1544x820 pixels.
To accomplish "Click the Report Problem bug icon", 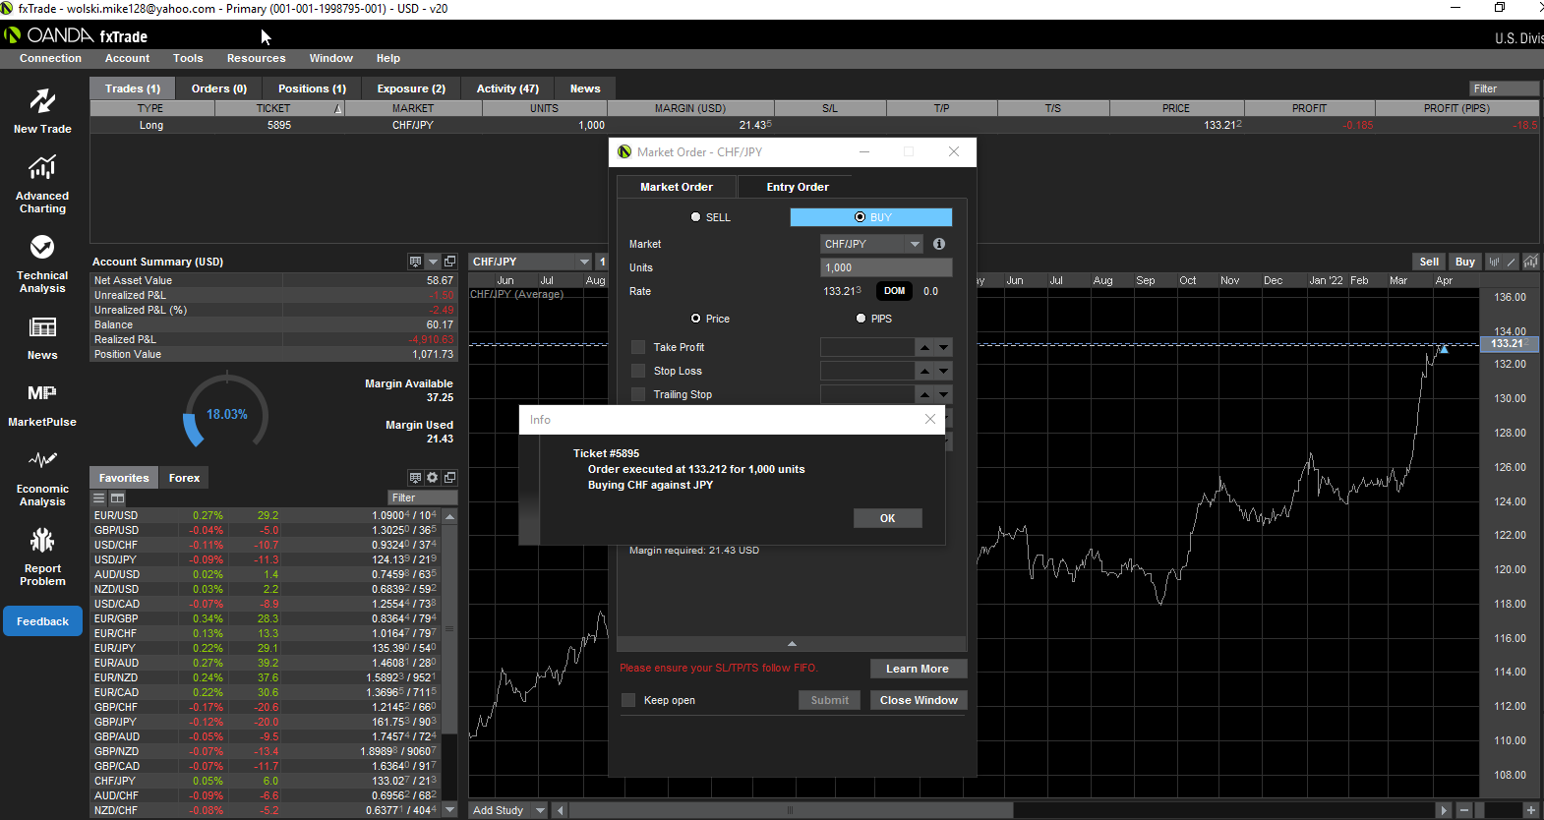I will (42, 540).
